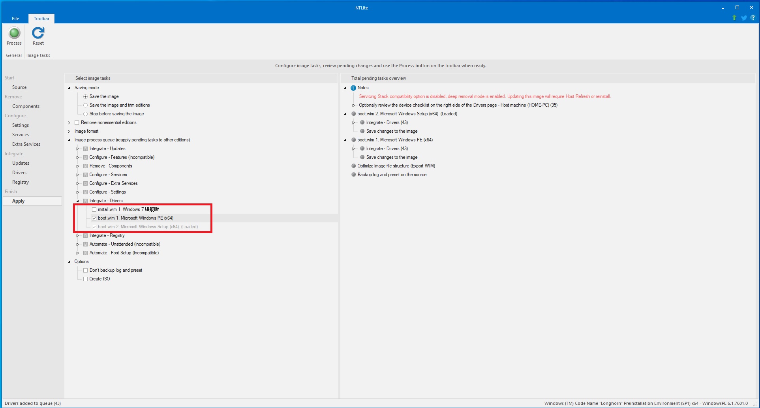
Task: Collapse the Options section
Action: 69,261
